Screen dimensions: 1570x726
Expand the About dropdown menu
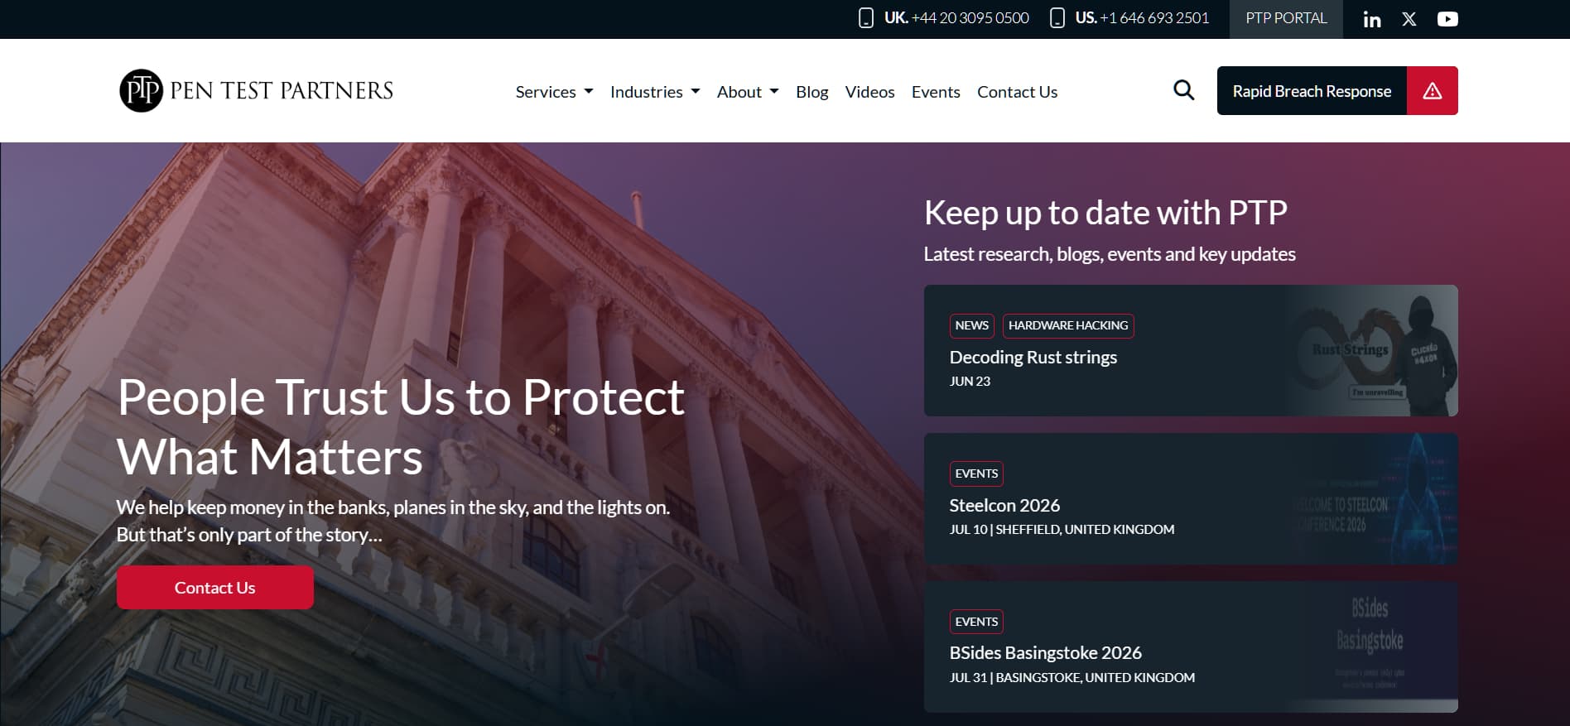(x=748, y=92)
